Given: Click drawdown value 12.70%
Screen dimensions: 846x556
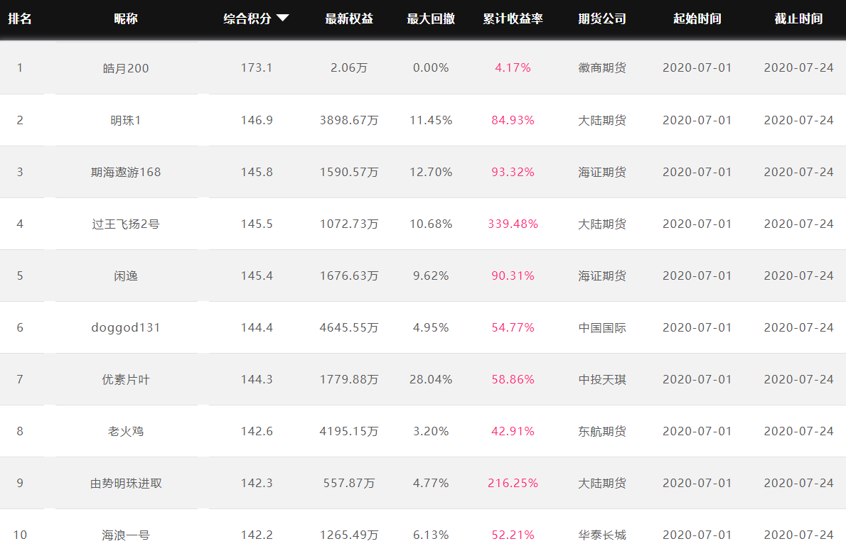Looking at the screenshot, I should [431, 172].
